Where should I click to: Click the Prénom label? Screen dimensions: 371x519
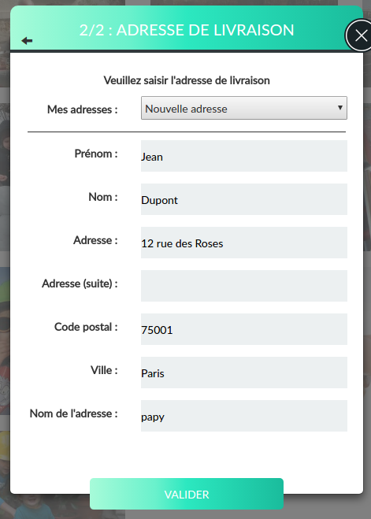tap(96, 154)
